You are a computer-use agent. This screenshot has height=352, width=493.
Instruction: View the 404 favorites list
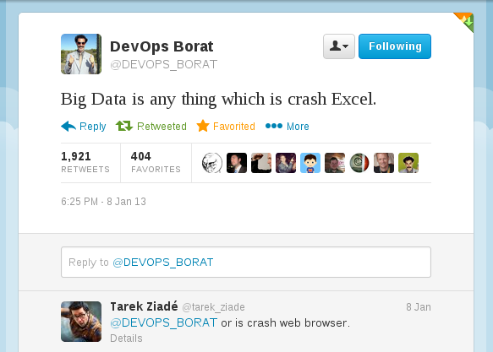[x=156, y=162]
